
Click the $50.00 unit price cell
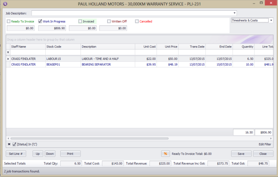[x=167, y=59]
